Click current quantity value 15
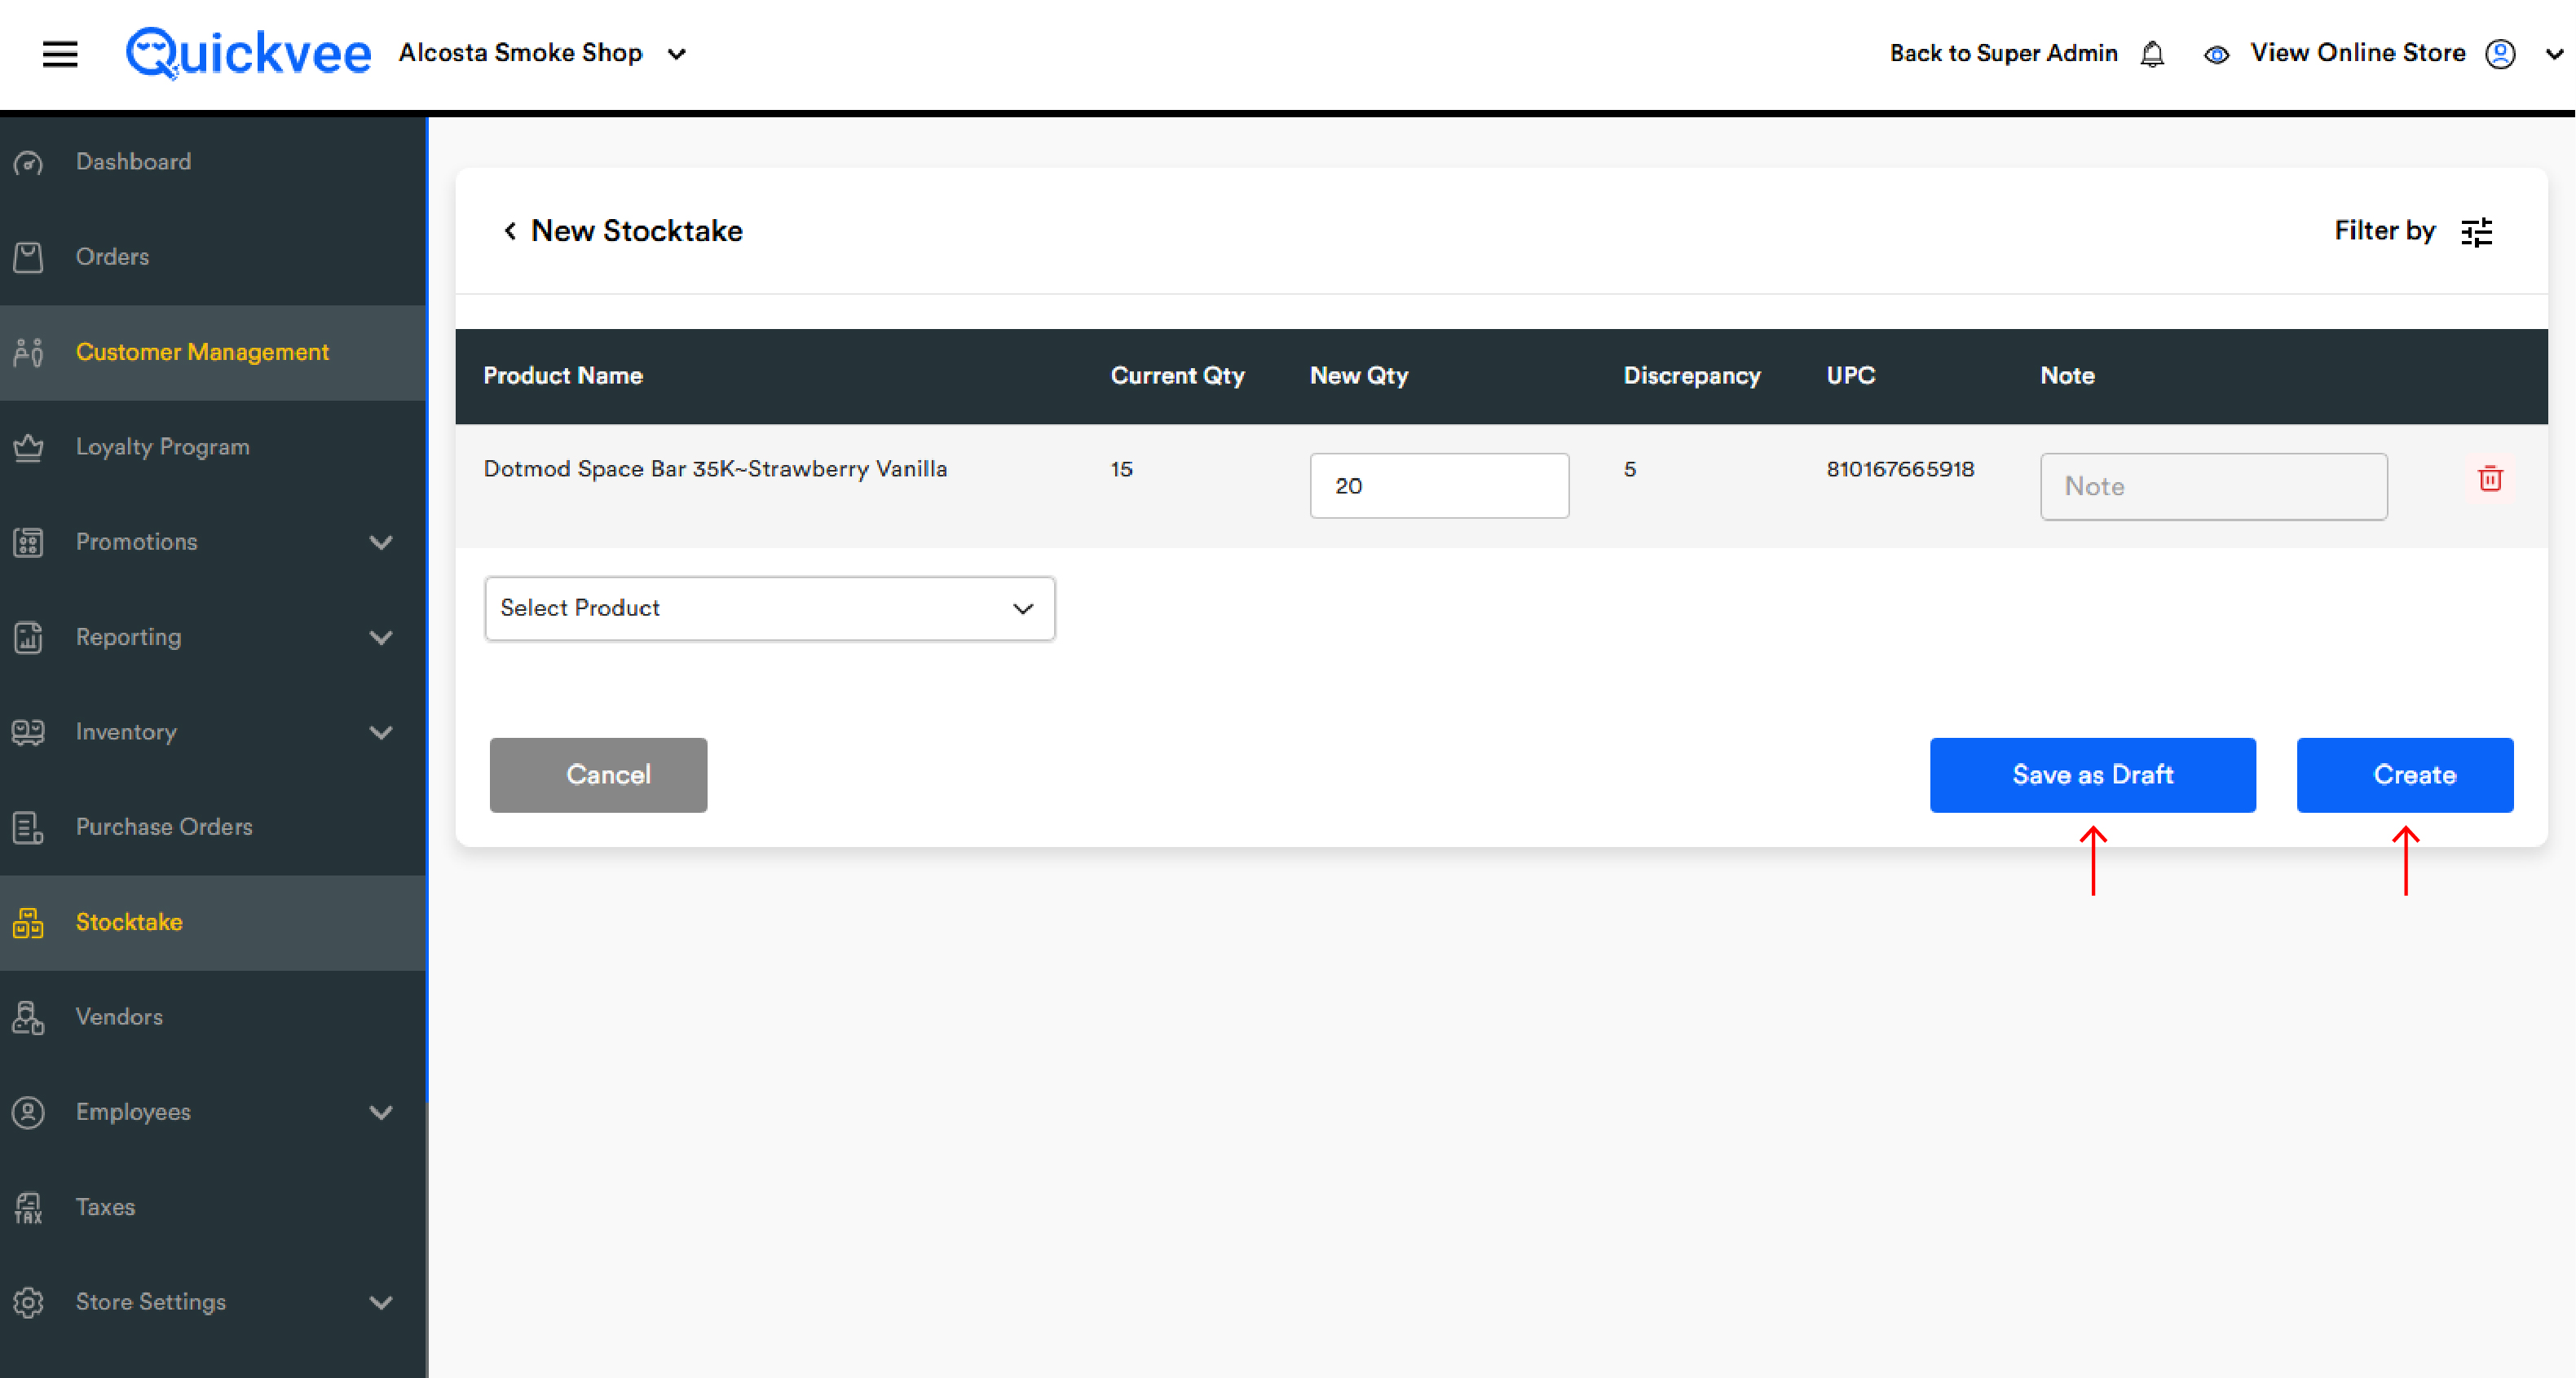Viewport: 2576px width, 1378px height. (x=1121, y=468)
